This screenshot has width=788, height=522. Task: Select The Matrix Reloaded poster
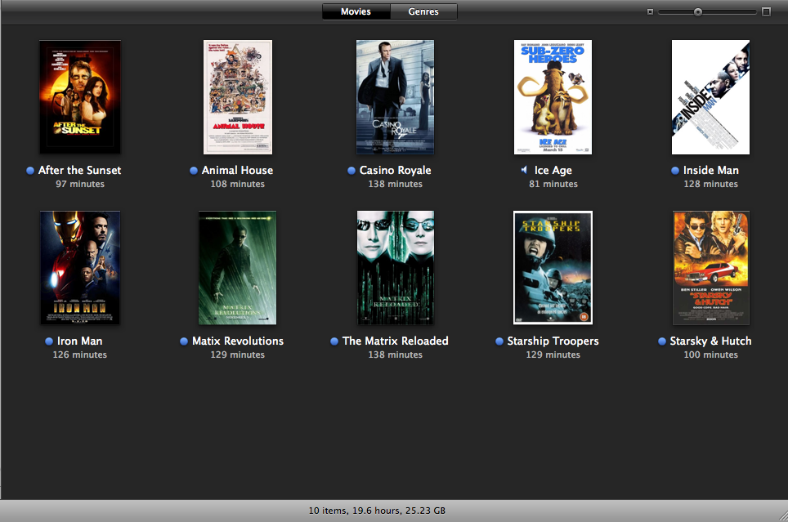pos(395,267)
